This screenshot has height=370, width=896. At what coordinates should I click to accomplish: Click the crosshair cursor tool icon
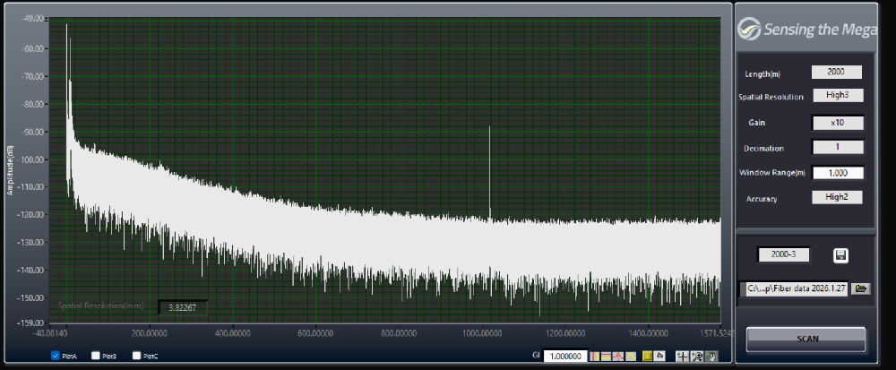point(683,356)
